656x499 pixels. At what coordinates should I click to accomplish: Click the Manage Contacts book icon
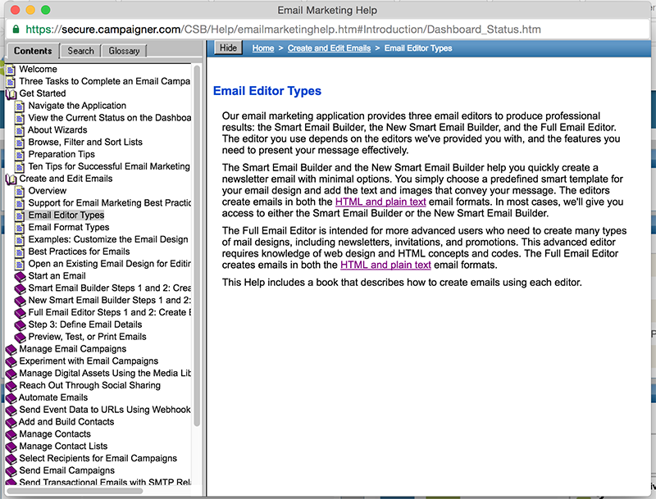(x=11, y=434)
